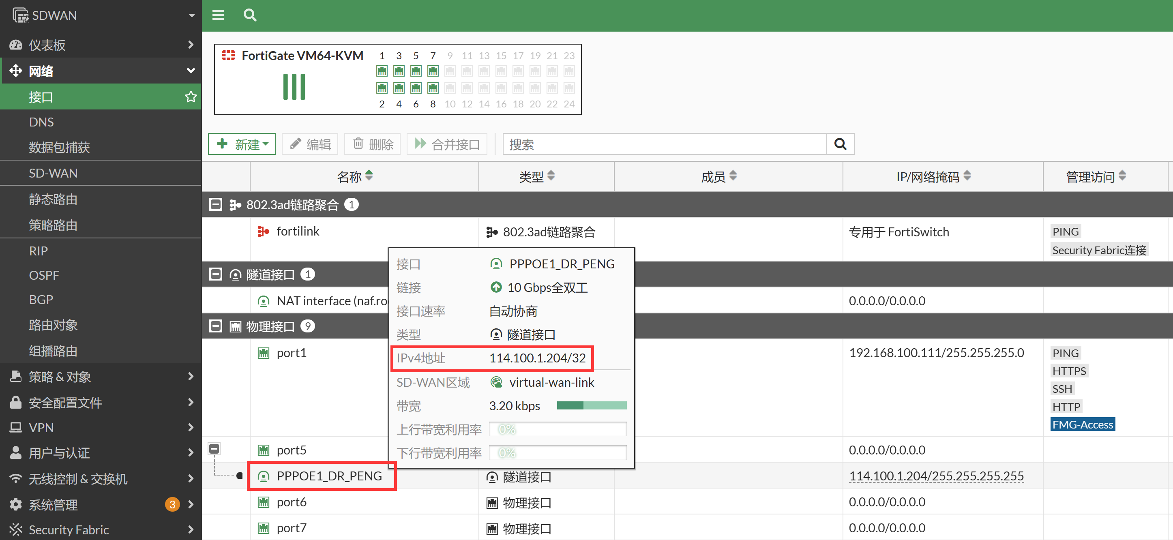Open the SD-WAN menu item
This screenshot has height=540, width=1173.
tap(53, 173)
